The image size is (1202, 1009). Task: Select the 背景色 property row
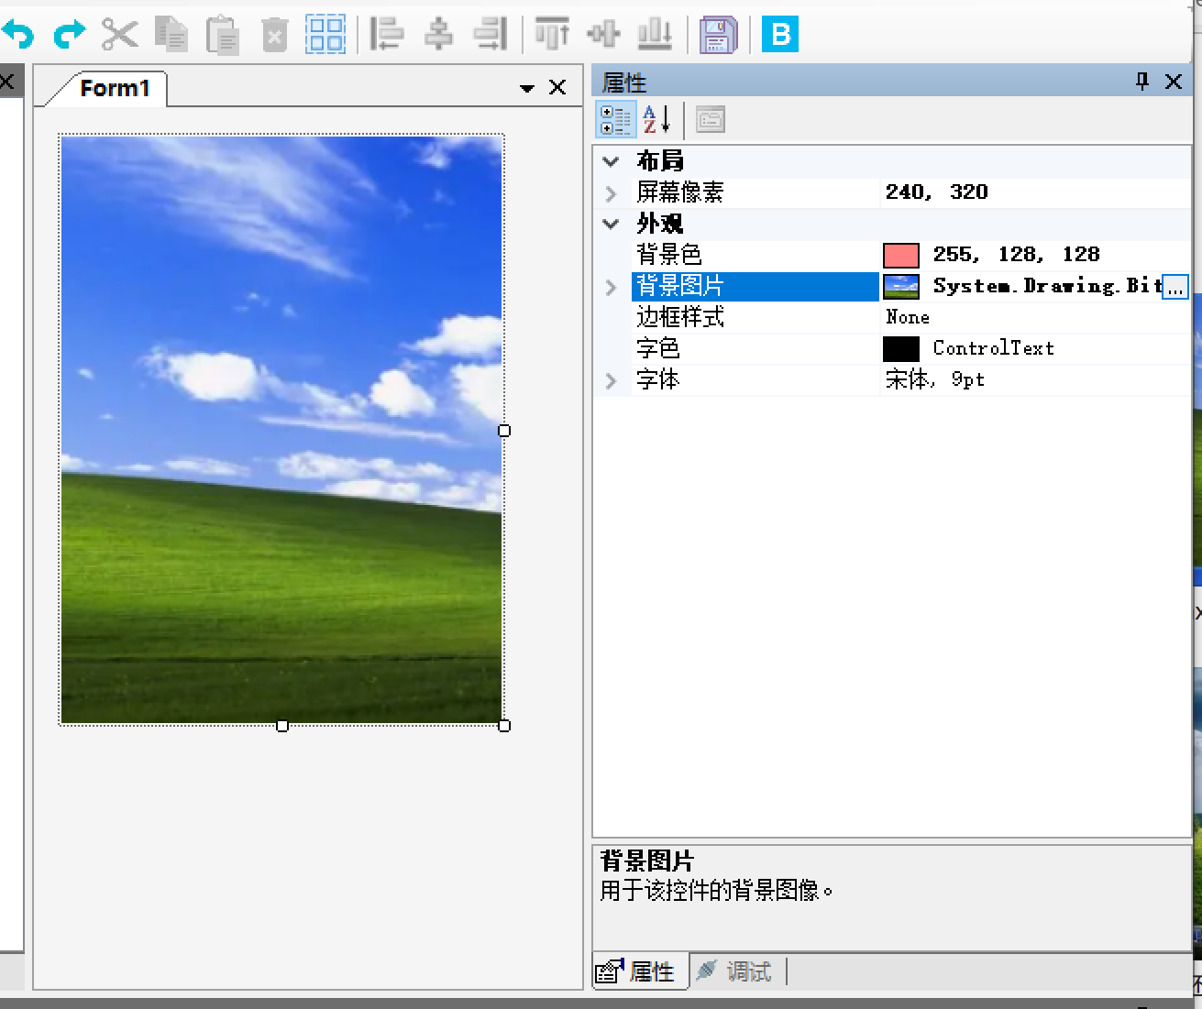point(892,255)
